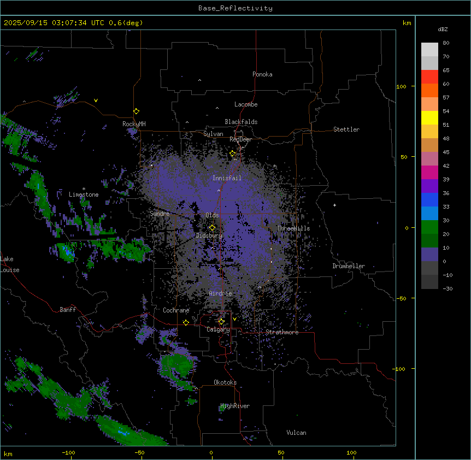Screen dimensions: 471x460
Task: Click the dBZ legend heading
Action: (x=443, y=29)
